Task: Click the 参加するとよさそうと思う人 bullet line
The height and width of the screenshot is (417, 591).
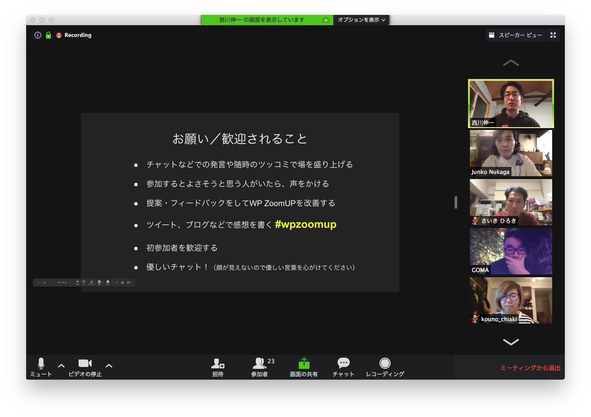Action: tap(237, 184)
